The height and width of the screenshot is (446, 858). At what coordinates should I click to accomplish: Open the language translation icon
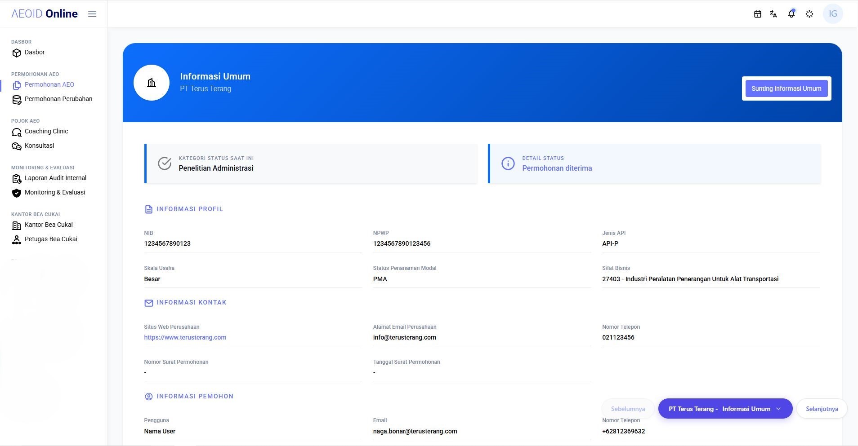pyautogui.click(x=773, y=14)
